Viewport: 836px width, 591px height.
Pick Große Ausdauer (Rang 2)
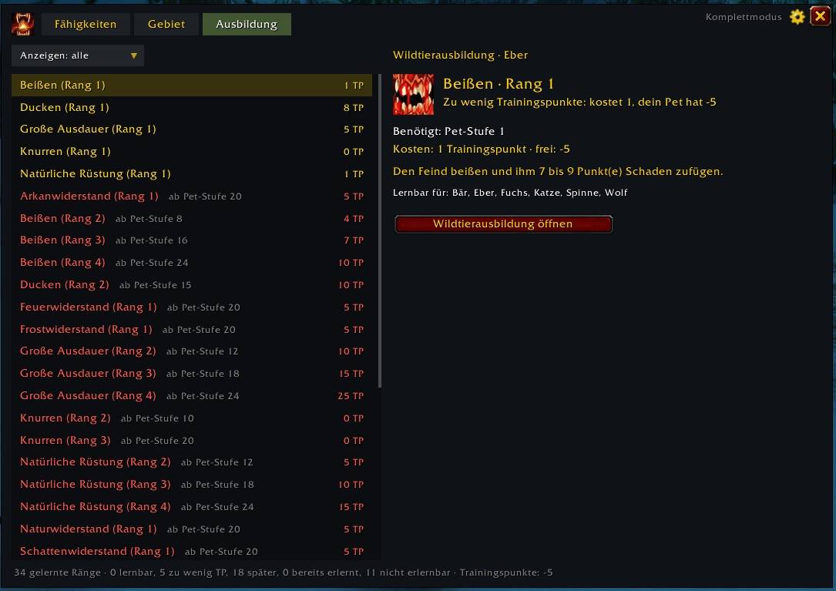coord(192,351)
